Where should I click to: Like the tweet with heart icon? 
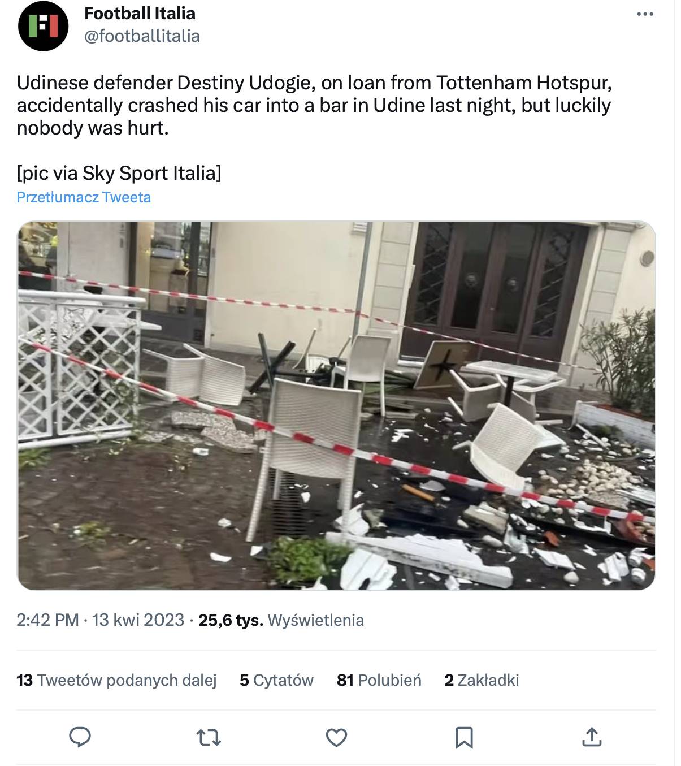pos(336,737)
